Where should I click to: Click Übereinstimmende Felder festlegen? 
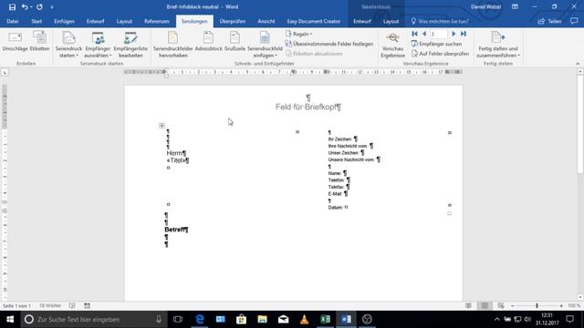tap(328, 44)
